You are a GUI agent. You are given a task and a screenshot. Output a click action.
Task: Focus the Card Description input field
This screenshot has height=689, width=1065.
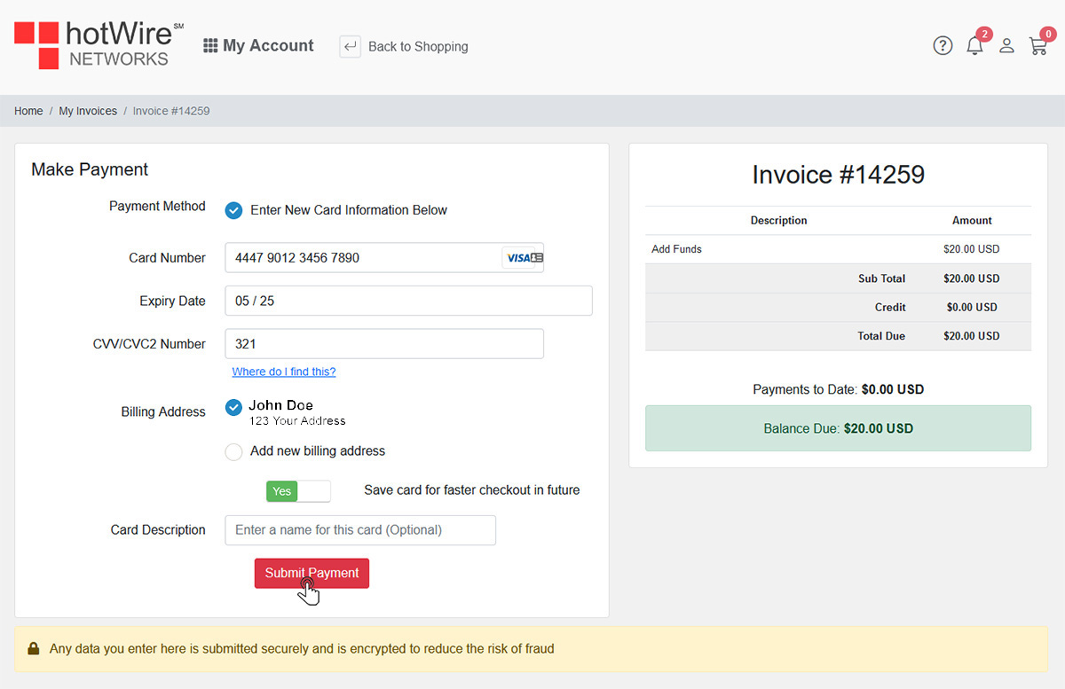(359, 529)
